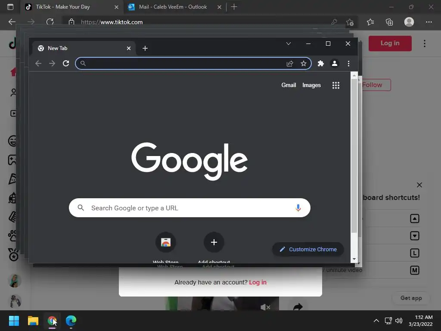
Task: Click the TikTok Follow button
Action: click(x=376, y=85)
